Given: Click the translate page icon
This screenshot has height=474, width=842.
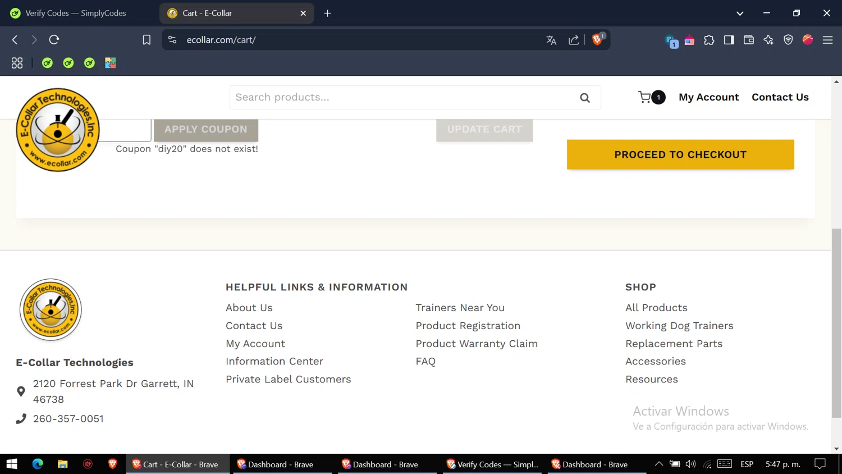Looking at the screenshot, I should (551, 40).
